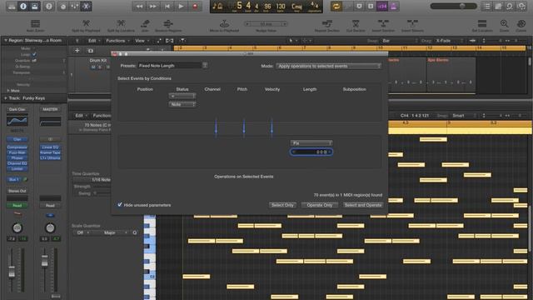Open the Note Pads button
The image size is (533, 300).
pos(498,7)
